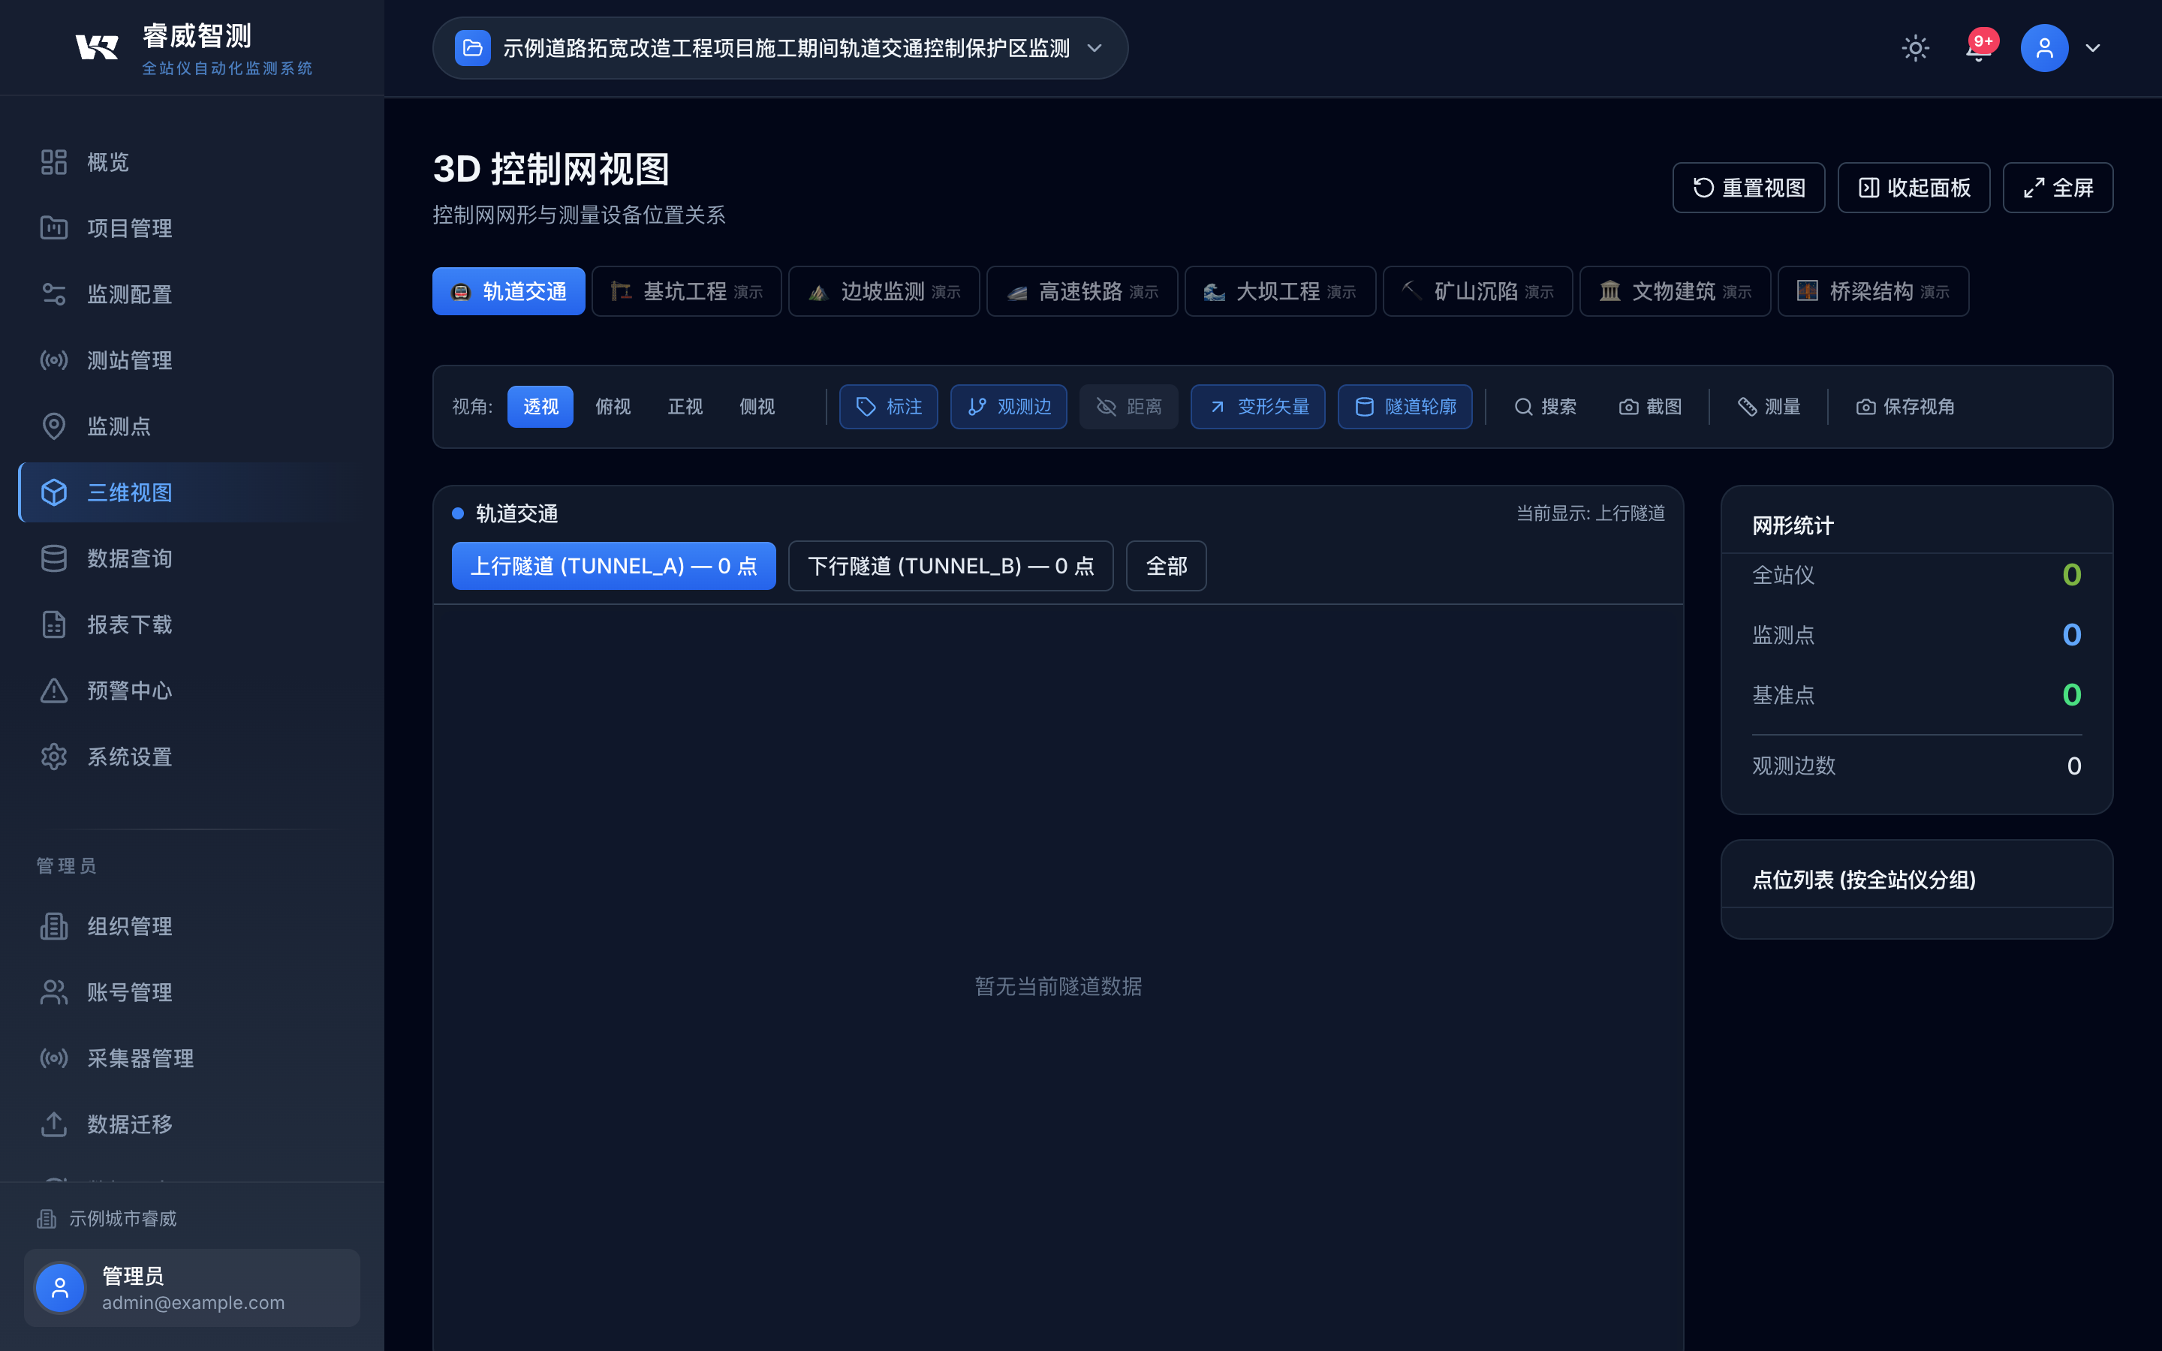This screenshot has width=2162, height=1351.
Task: Open the 搜索 search tool
Action: (x=1546, y=407)
